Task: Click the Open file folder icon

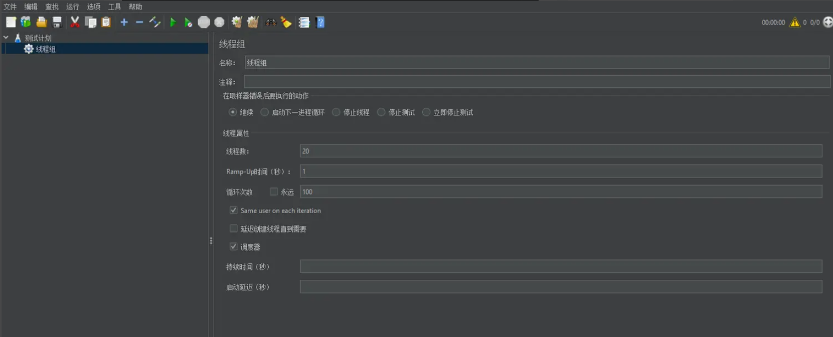Action: (x=41, y=22)
